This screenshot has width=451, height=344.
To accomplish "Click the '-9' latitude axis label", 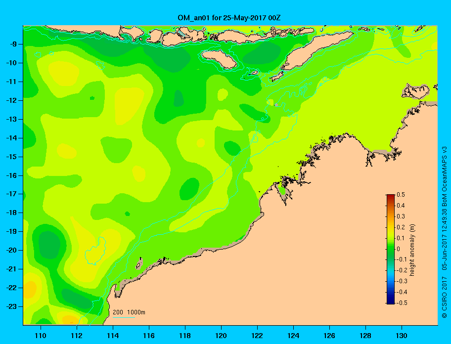I will coord(13,44).
